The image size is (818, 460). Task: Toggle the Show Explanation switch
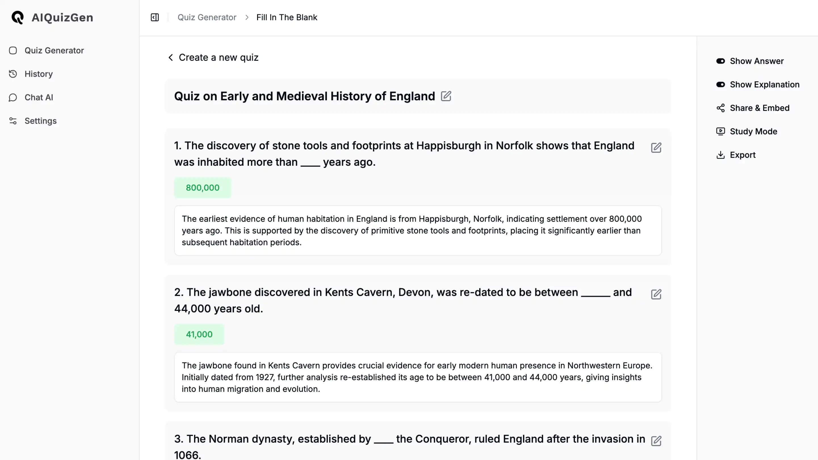coord(721,85)
